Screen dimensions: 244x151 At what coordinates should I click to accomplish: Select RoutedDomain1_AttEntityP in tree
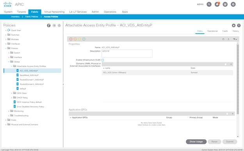[32, 80]
